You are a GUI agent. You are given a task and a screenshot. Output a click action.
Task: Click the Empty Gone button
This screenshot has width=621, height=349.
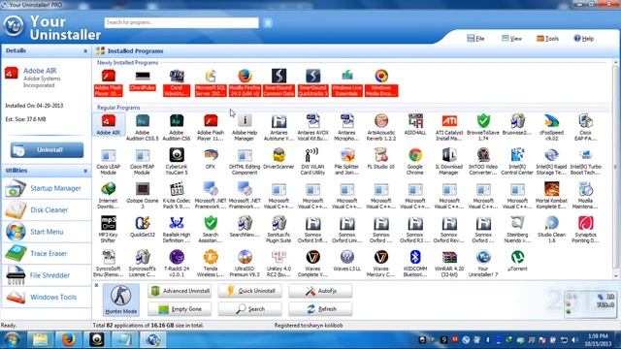tap(180, 309)
